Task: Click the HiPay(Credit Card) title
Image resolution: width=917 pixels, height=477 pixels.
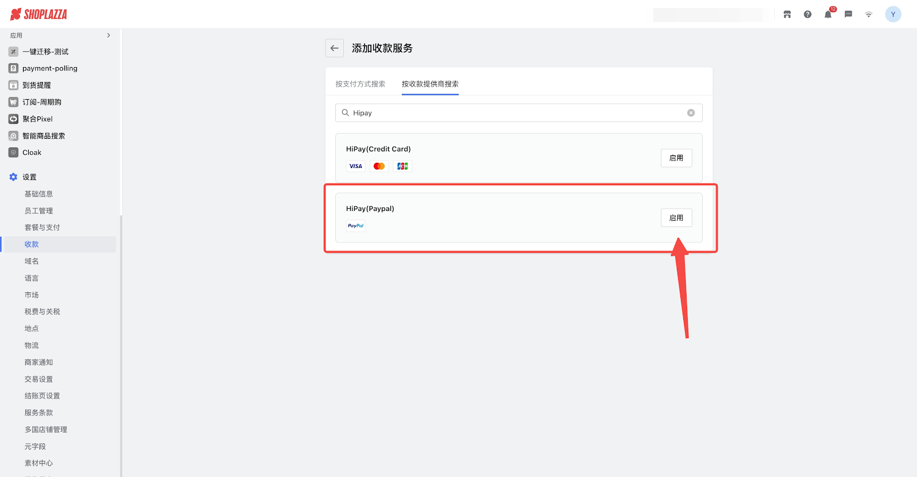Action: click(378, 149)
